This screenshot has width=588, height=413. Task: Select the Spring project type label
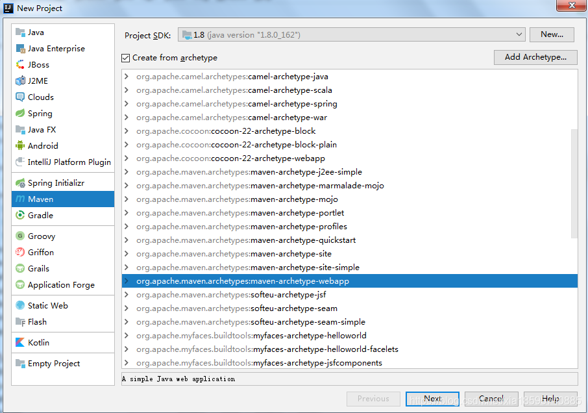(x=40, y=113)
